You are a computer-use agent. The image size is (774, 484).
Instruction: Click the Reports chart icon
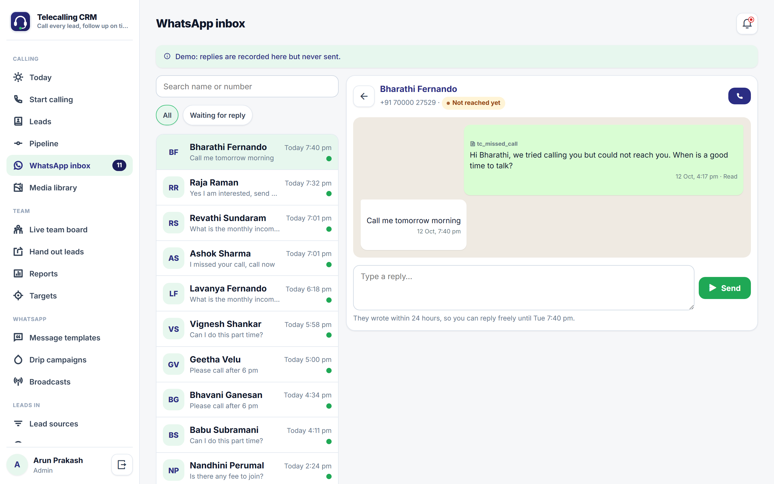[18, 274]
